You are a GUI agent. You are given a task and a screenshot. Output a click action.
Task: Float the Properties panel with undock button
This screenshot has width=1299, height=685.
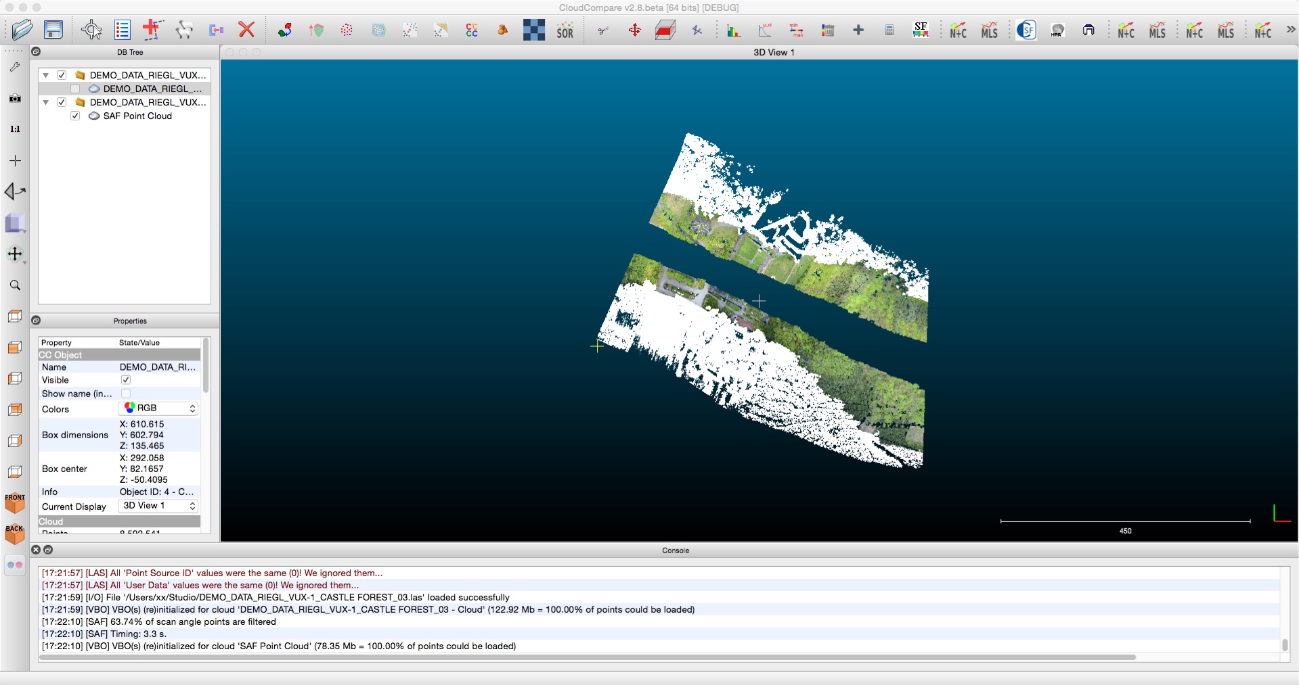pyautogui.click(x=37, y=321)
